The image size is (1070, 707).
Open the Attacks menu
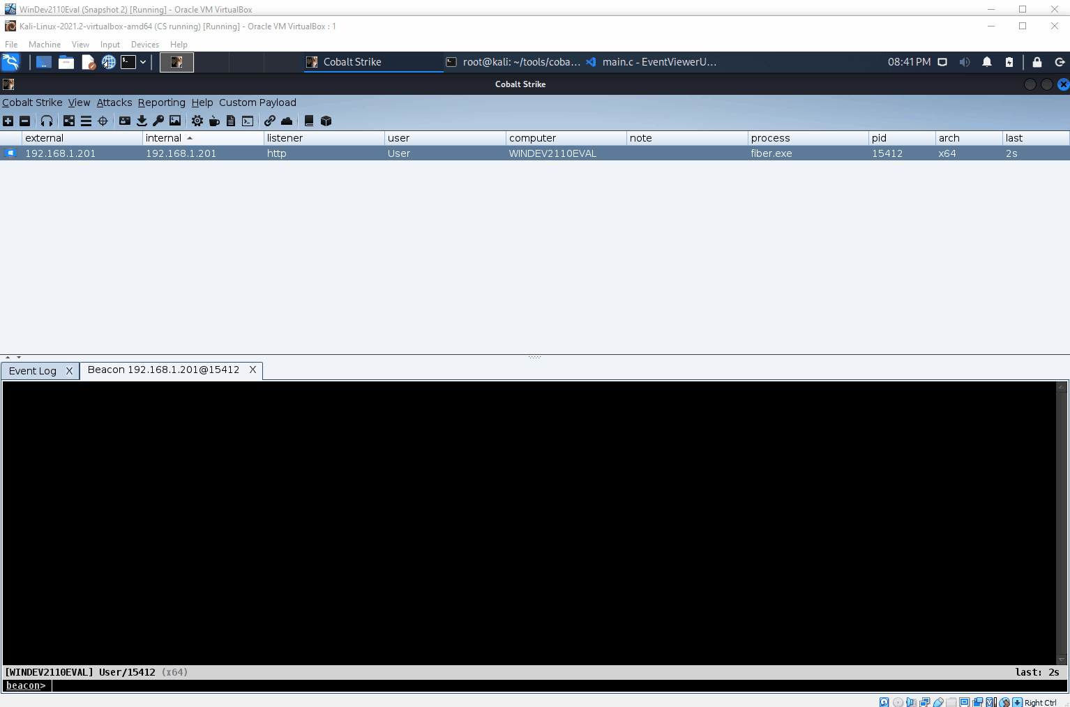click(114, 102)
